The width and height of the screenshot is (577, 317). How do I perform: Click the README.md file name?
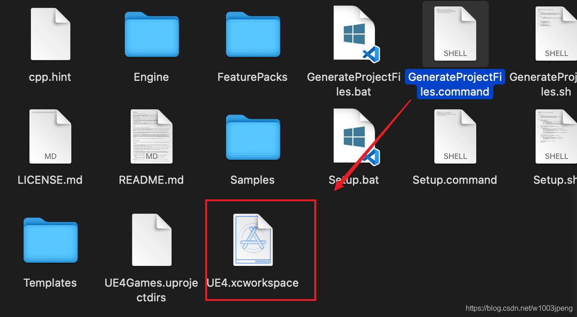(x=151, y=180)
